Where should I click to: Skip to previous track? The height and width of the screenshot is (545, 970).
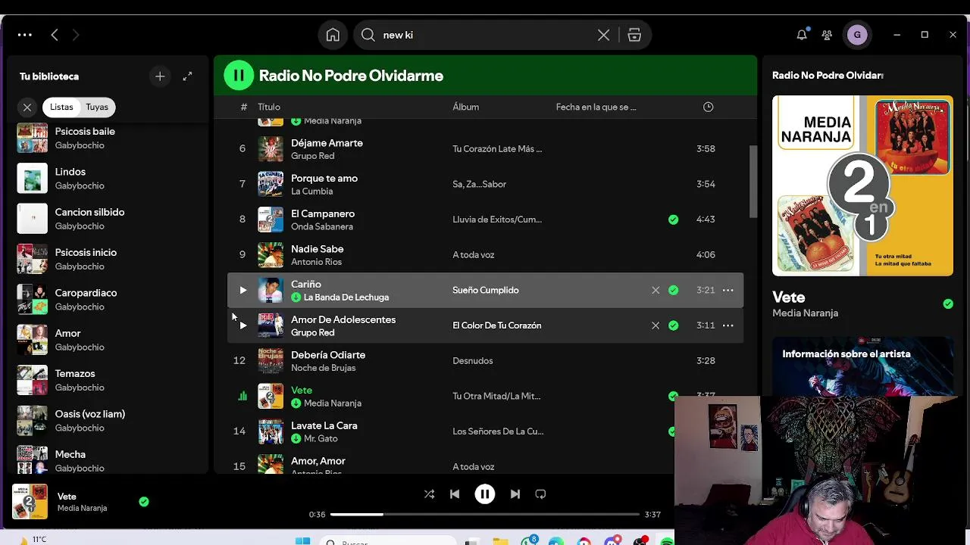pos(455,494)
